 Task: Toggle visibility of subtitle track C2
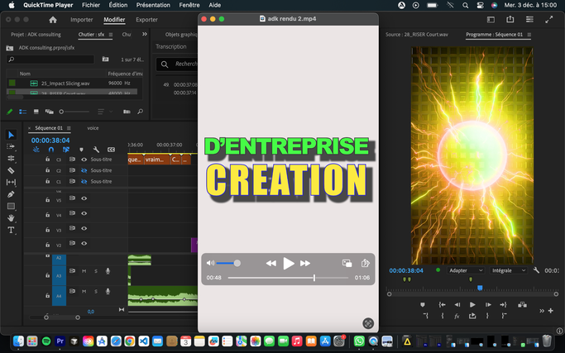pos(84,170)
